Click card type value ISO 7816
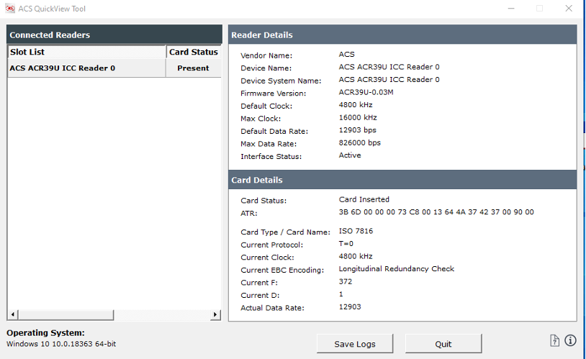Viewport: 586px width, 359px height. coord(356,231)
